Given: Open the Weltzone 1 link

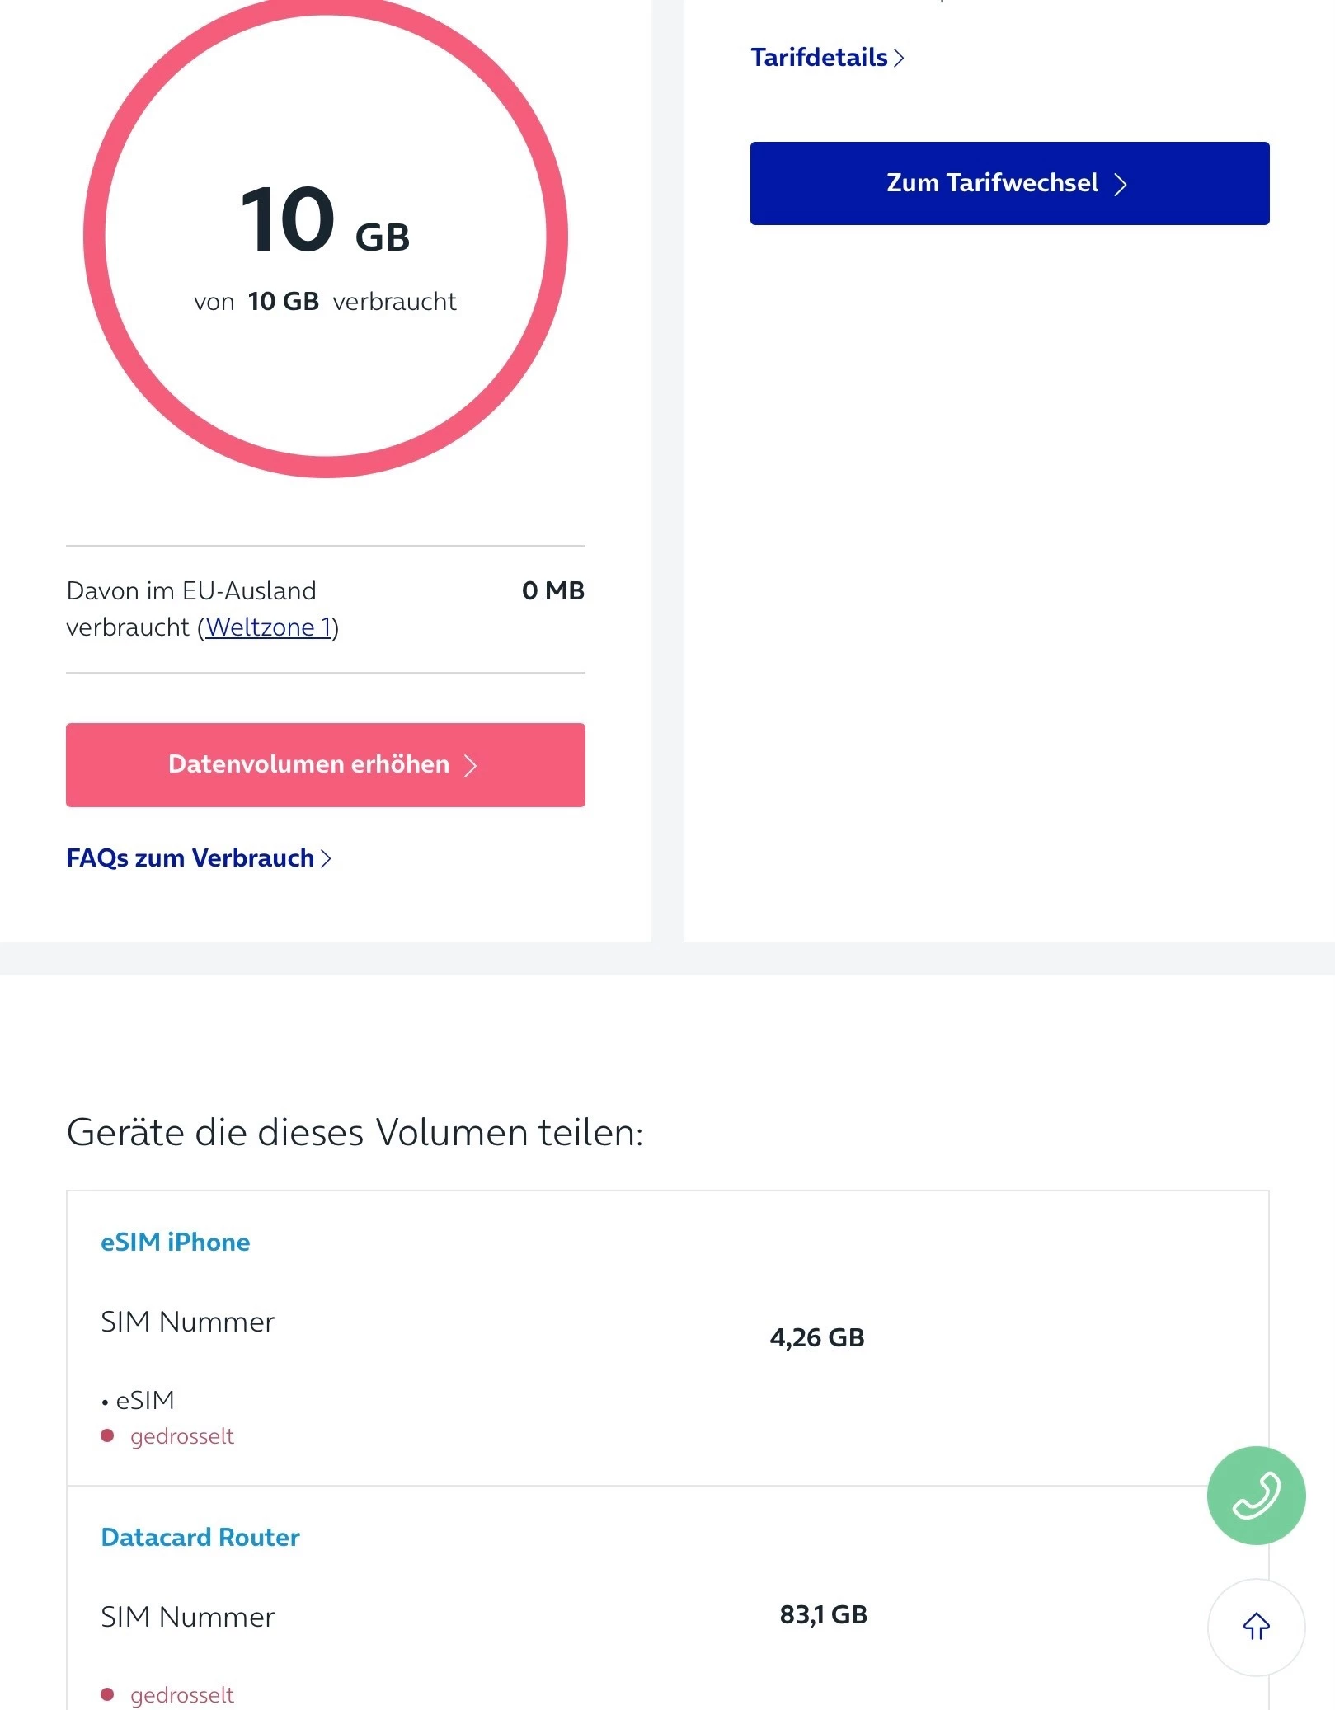Looking at the screenshot, I should [268, 627].
